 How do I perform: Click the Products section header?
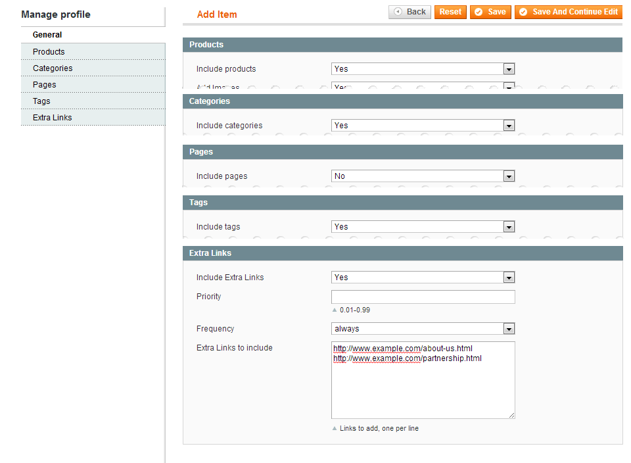402,45
